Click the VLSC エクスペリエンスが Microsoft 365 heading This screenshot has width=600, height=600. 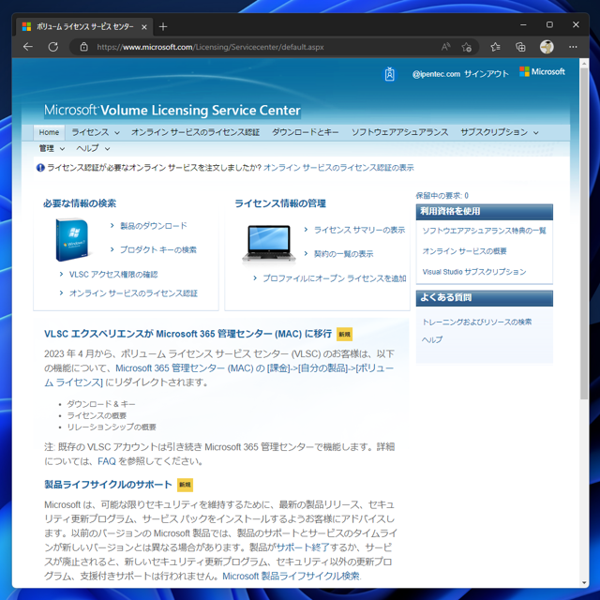187,334
